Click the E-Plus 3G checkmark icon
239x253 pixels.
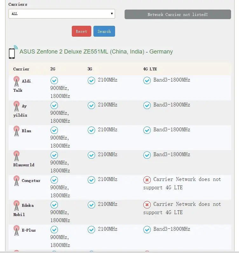coord(92,230)
